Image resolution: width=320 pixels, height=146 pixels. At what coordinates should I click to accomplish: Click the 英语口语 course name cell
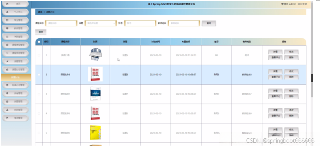pyautogui.click(x=65, y=55)
